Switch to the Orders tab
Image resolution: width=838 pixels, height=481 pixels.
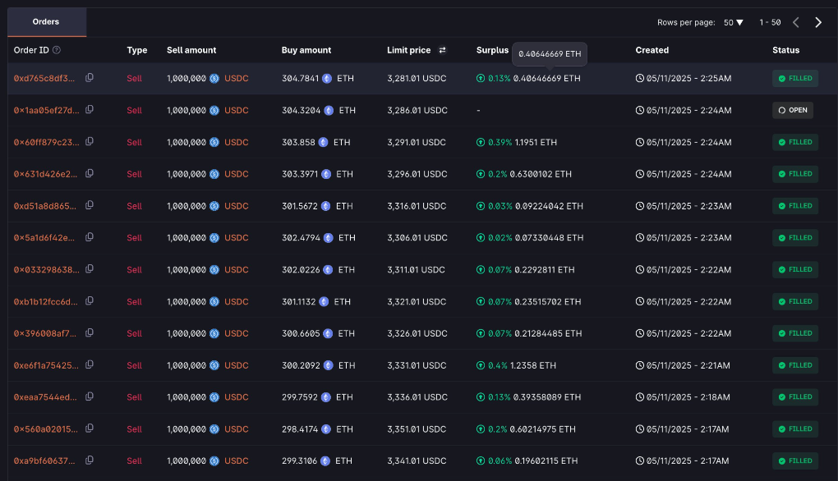46,21
